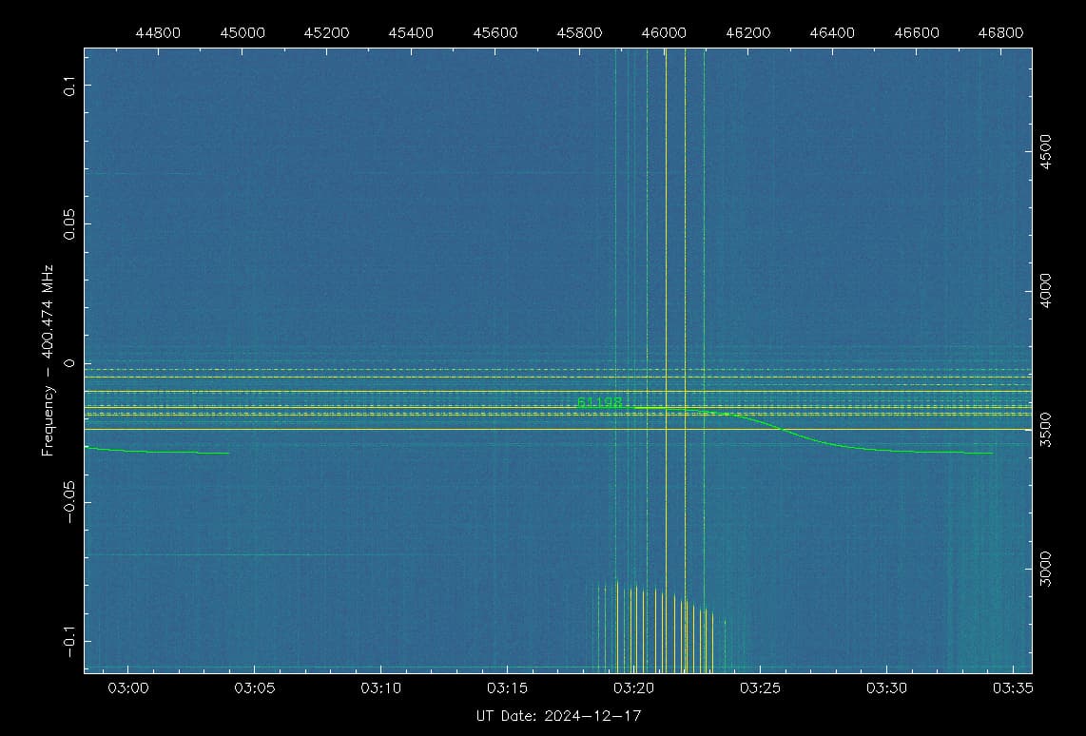This screenshot has height=736, width=1086.
Task: Click the 45600 top axis label
Action: point(495,33)
